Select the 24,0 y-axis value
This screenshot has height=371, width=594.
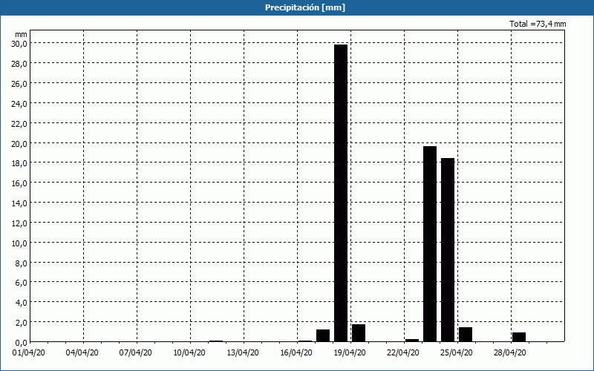coord(19,104)
